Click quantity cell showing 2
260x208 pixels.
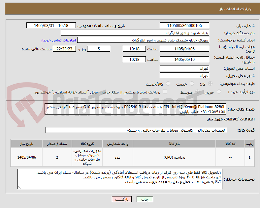pyautogui.click(x=57, y=157)
